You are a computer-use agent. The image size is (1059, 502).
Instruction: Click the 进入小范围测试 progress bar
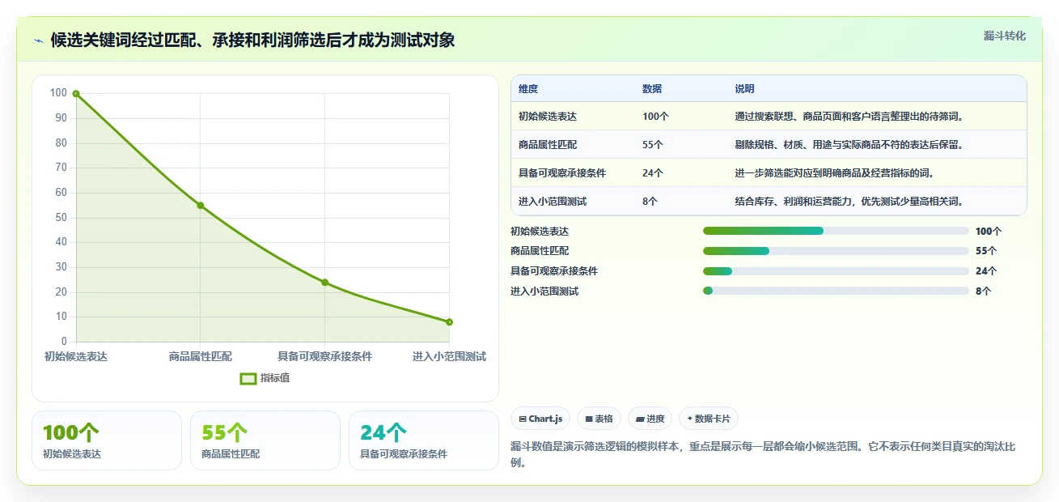click(836, 291)
